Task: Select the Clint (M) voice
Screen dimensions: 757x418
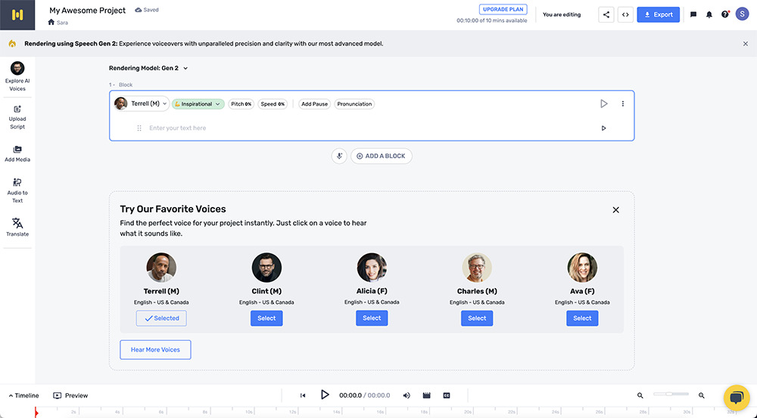Action: tap(266, 318)
